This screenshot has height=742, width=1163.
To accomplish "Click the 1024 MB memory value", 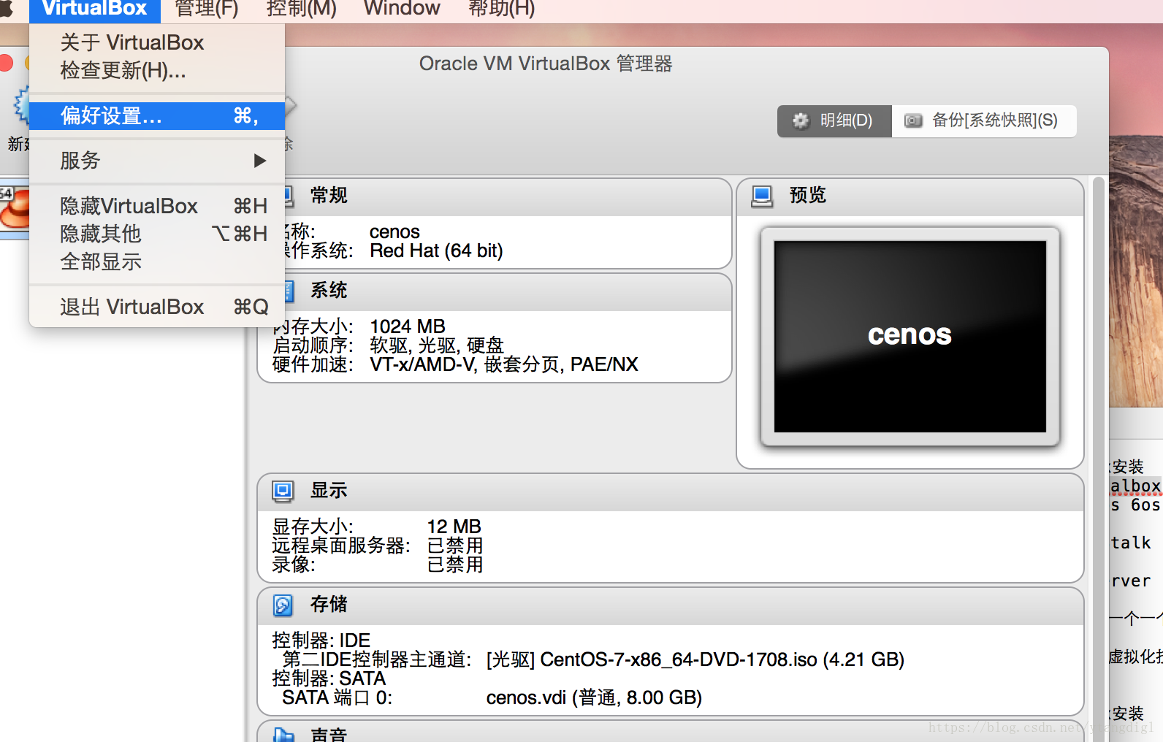I will pos(408,326).
